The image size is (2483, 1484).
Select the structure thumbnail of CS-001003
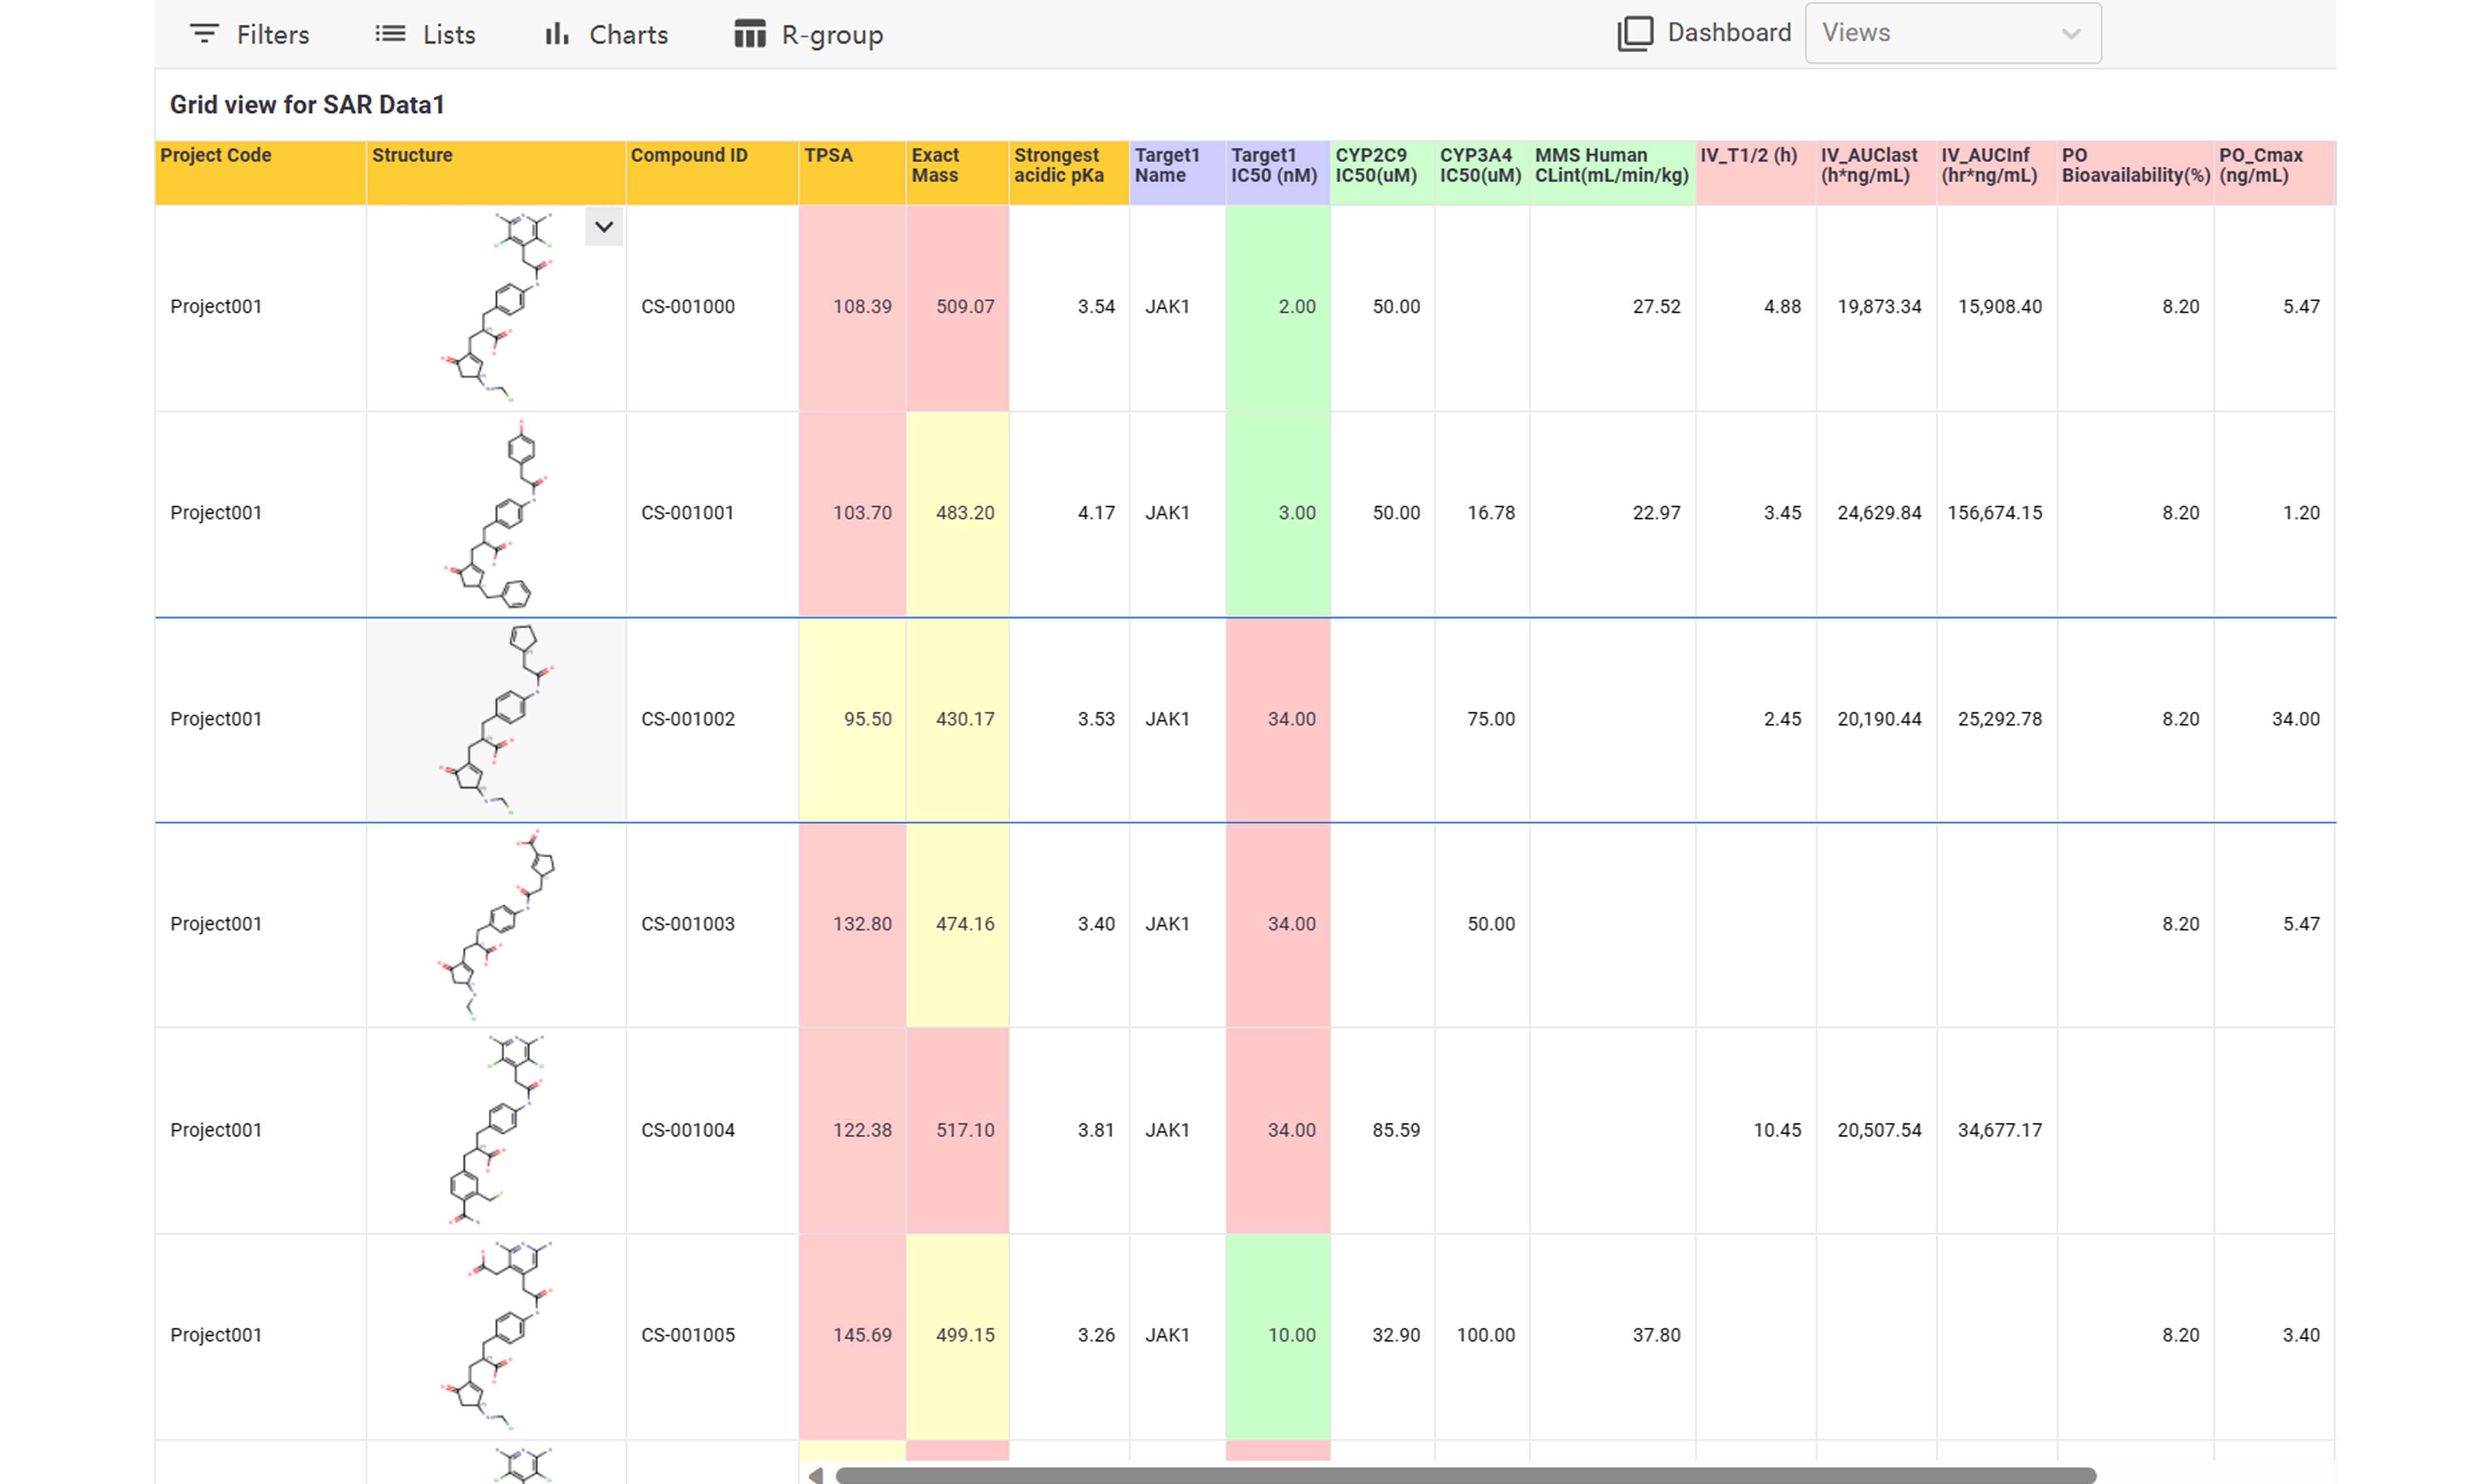point(496,924)
